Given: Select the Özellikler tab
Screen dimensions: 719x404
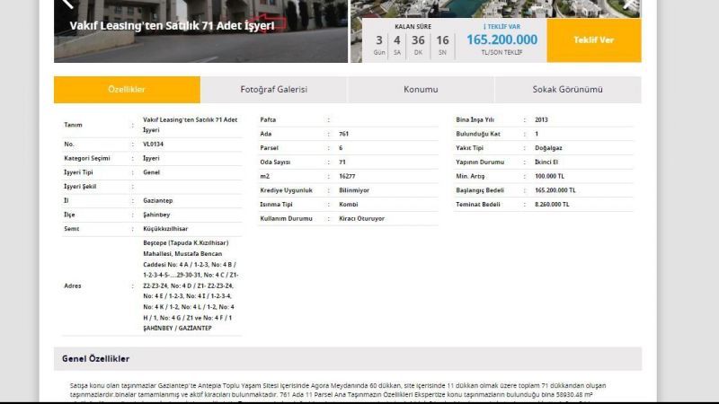Looking at the screenshot, I should click(127, 90).
